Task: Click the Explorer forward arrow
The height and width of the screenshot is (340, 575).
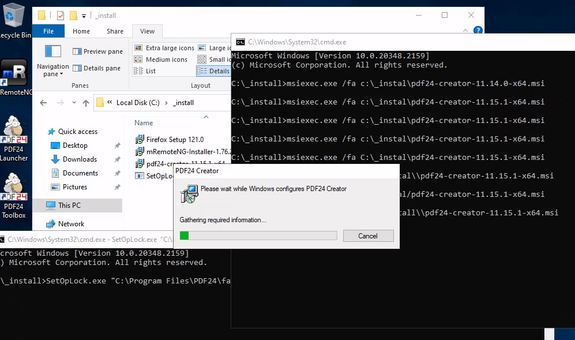Action: tap(60, 103)
